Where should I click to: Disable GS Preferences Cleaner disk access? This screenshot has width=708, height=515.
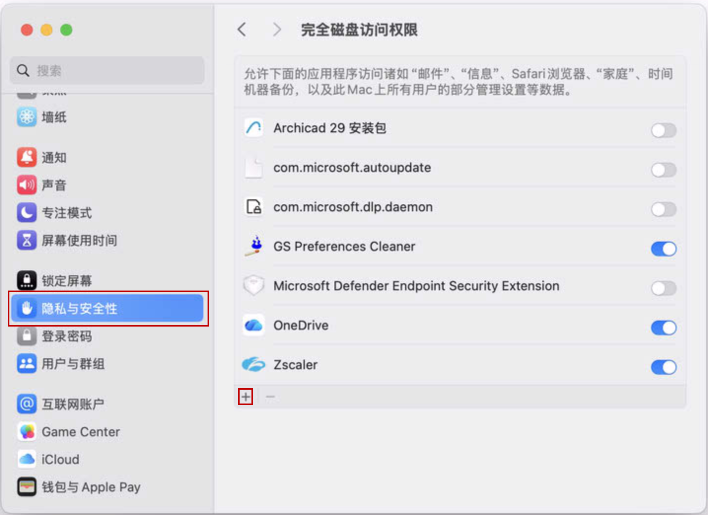[664, 249]
